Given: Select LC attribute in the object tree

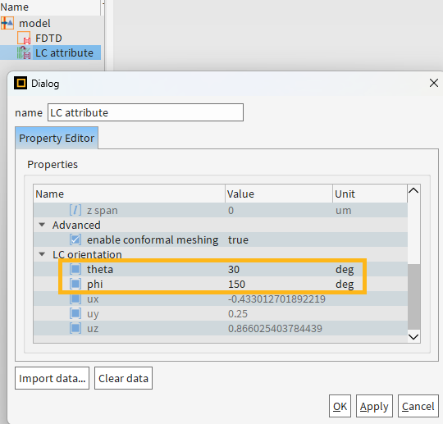Looking at the screenshot, I should [64, 52].
